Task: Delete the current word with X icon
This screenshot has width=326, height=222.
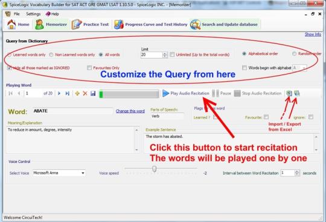Action: [x=85, y=93]
